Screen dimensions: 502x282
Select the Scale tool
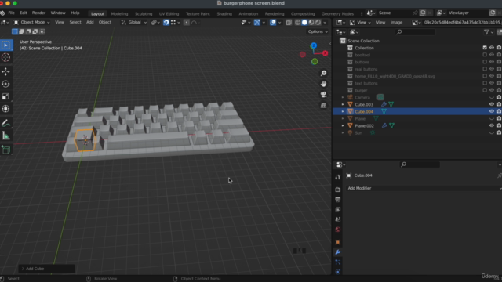tap(5, 96)
